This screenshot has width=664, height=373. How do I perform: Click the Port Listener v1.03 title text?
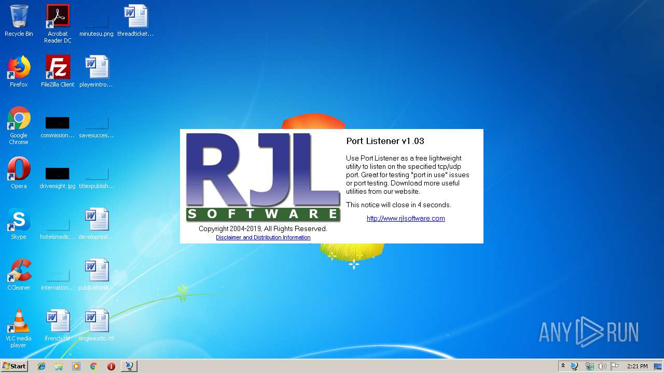click(385, 141)
